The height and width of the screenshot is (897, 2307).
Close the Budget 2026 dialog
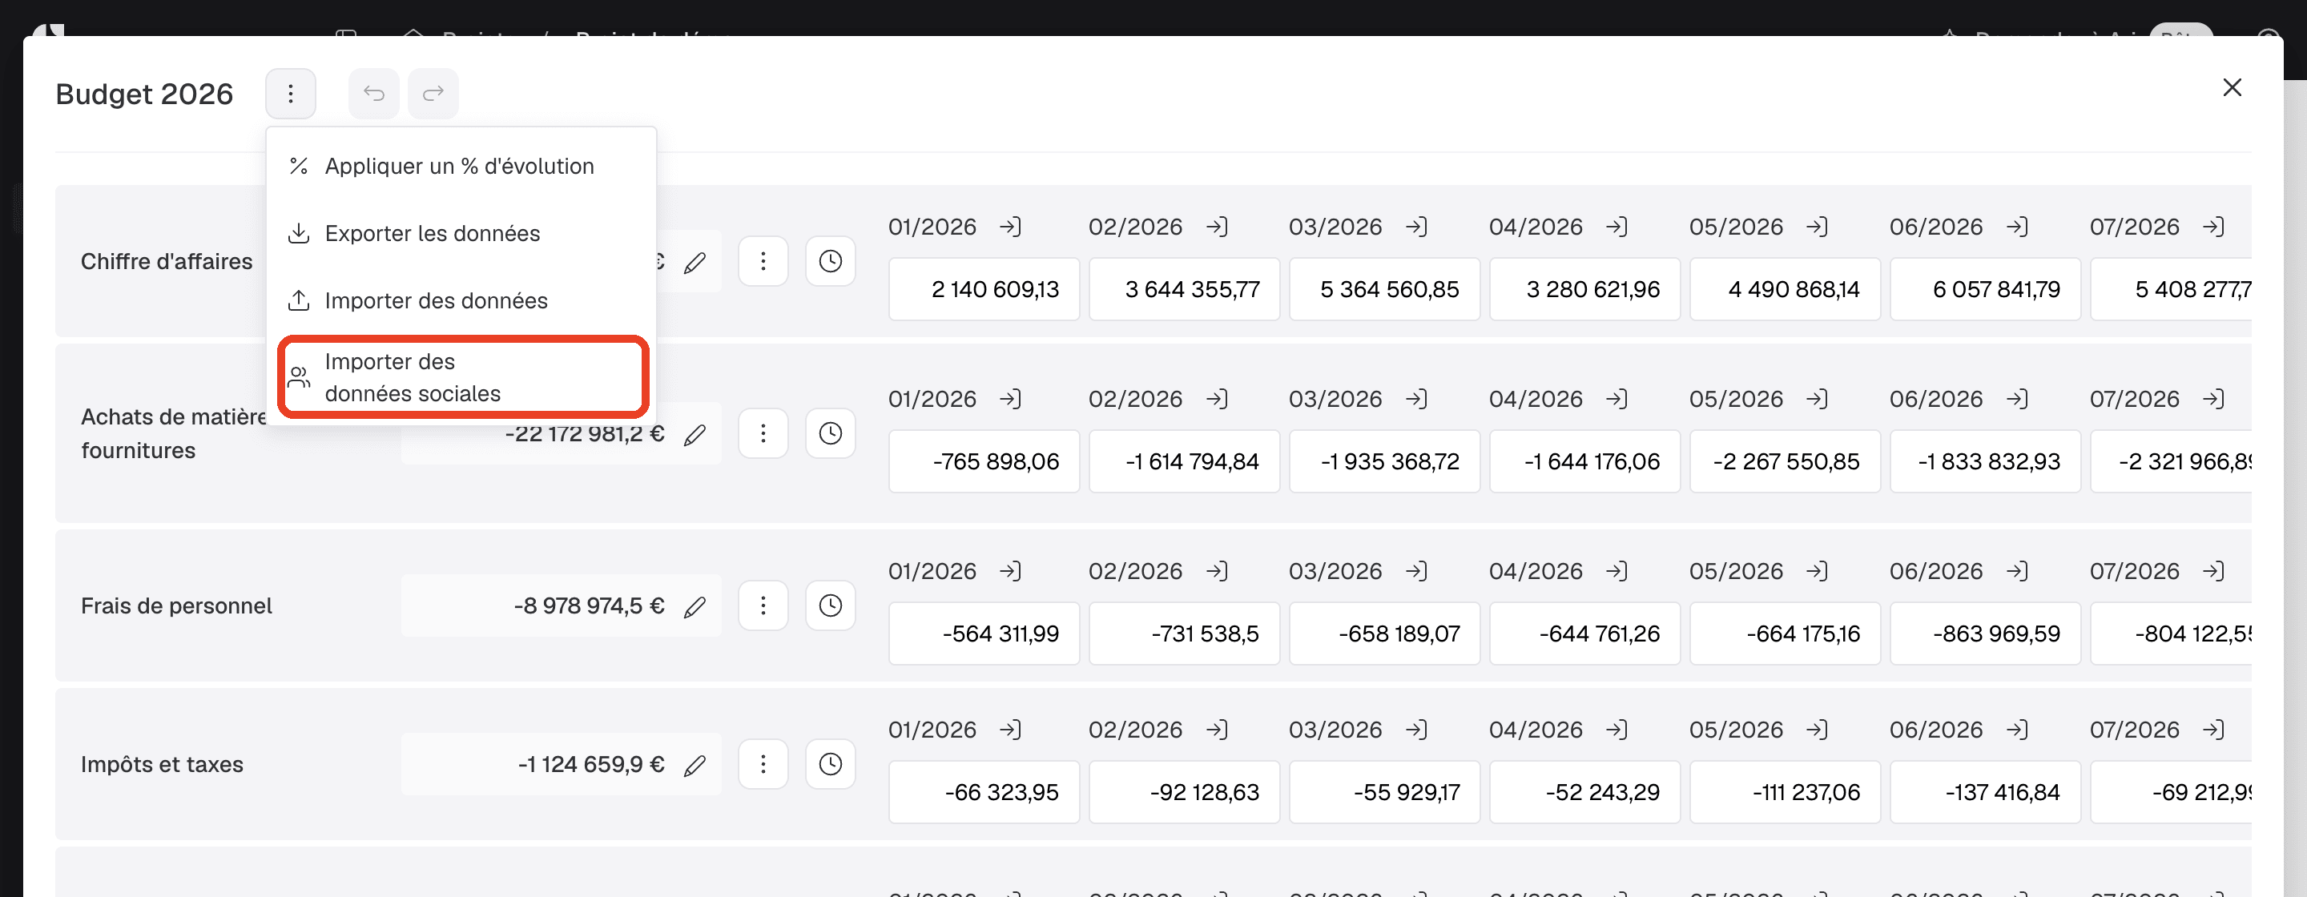tap(2232, 86)
